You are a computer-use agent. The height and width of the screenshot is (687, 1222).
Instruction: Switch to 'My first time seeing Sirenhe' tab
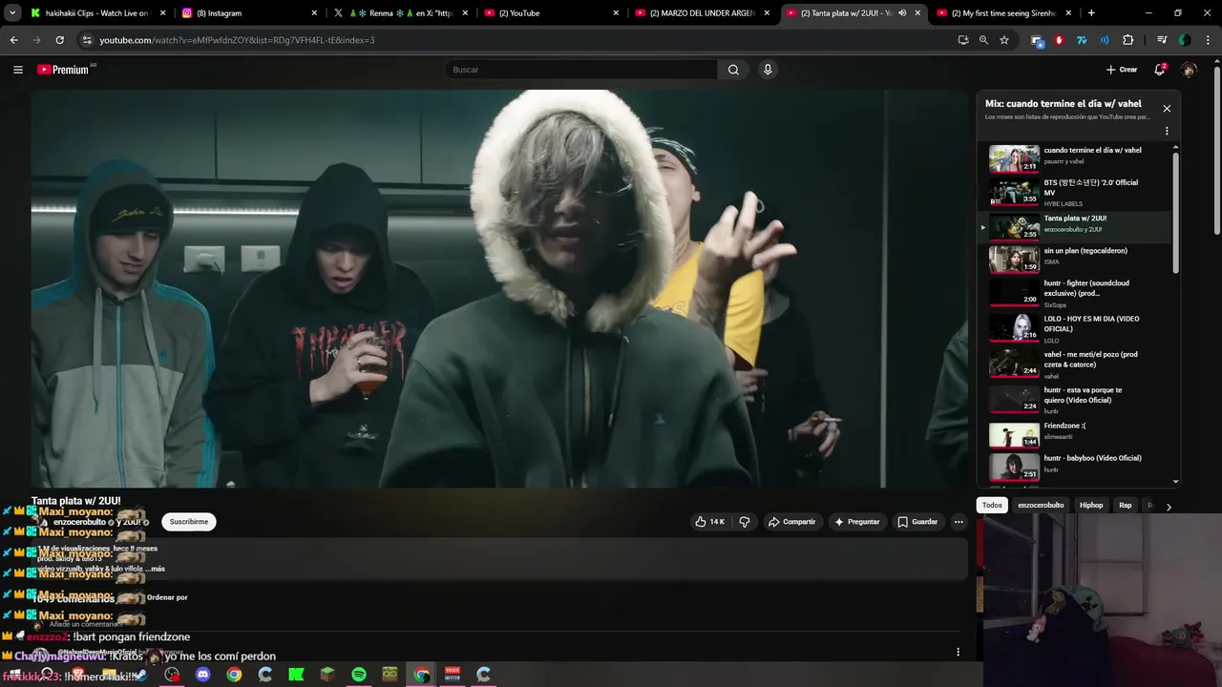[x=1004, y=13]
